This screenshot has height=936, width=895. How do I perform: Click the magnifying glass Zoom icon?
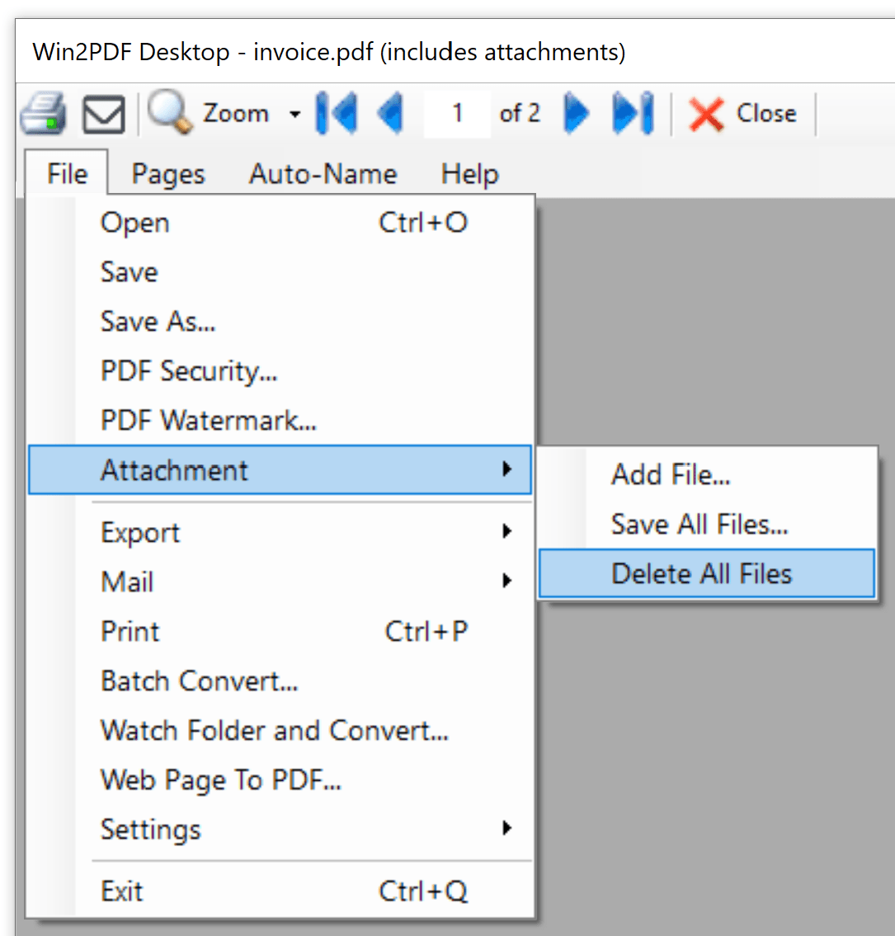click(x=170, y=113)
